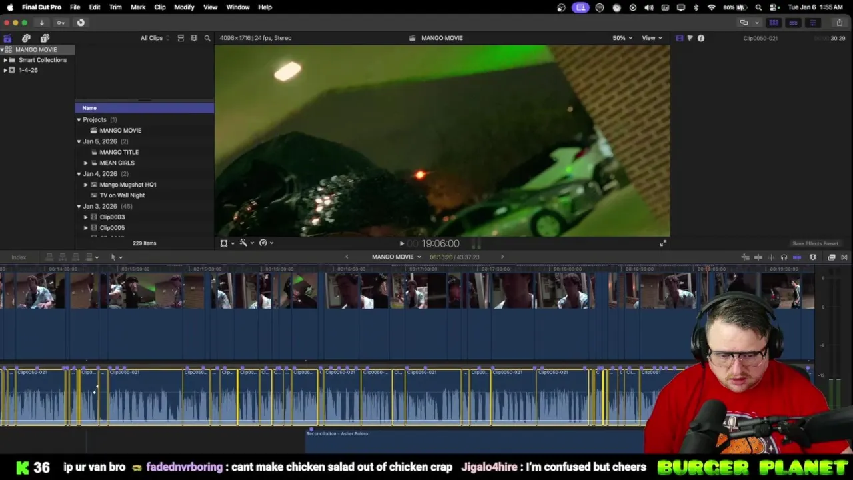Expand the workspace display dropdown arrow

756,23
